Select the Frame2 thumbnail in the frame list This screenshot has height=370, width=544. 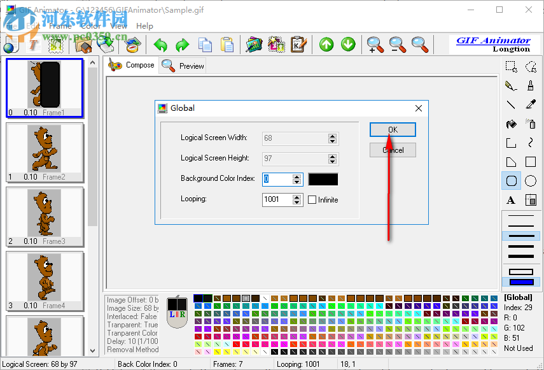(x=45, y=153)
